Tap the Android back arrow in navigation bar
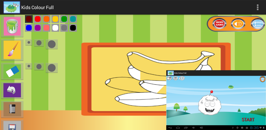The height and width of the screenshot is (130, 266). coord(170,128)
